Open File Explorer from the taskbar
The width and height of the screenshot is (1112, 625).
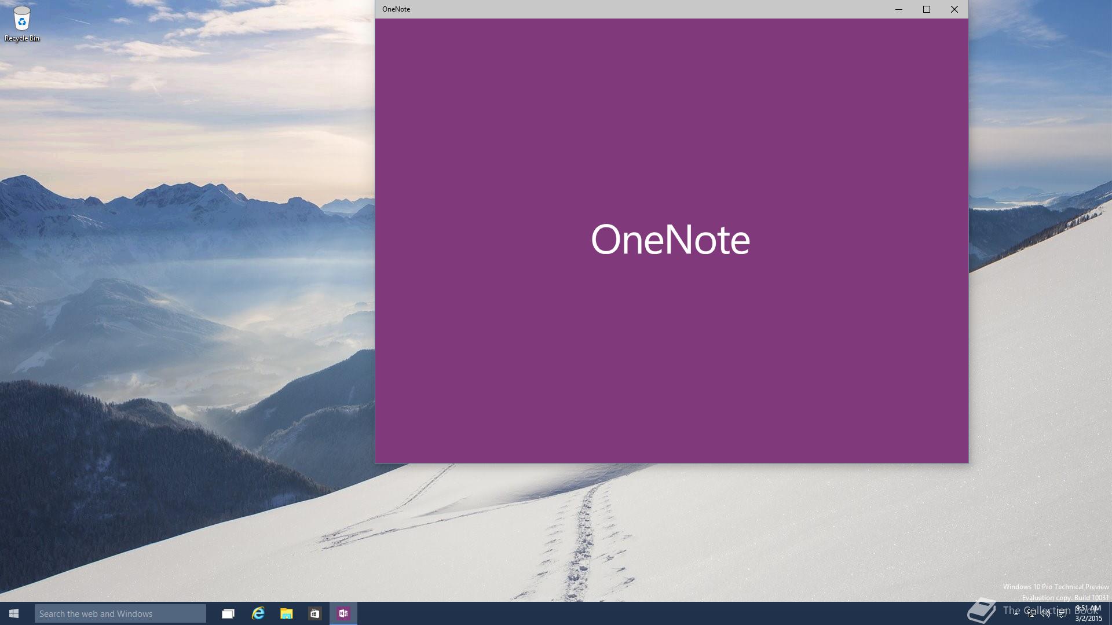pyautogui.click(x=286, y=613)
